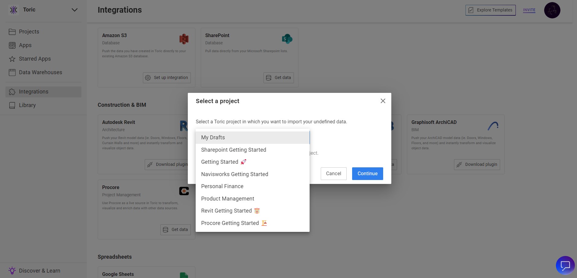Click the Starred Apps star icon

pyautogui.click(x=12, y=59)
